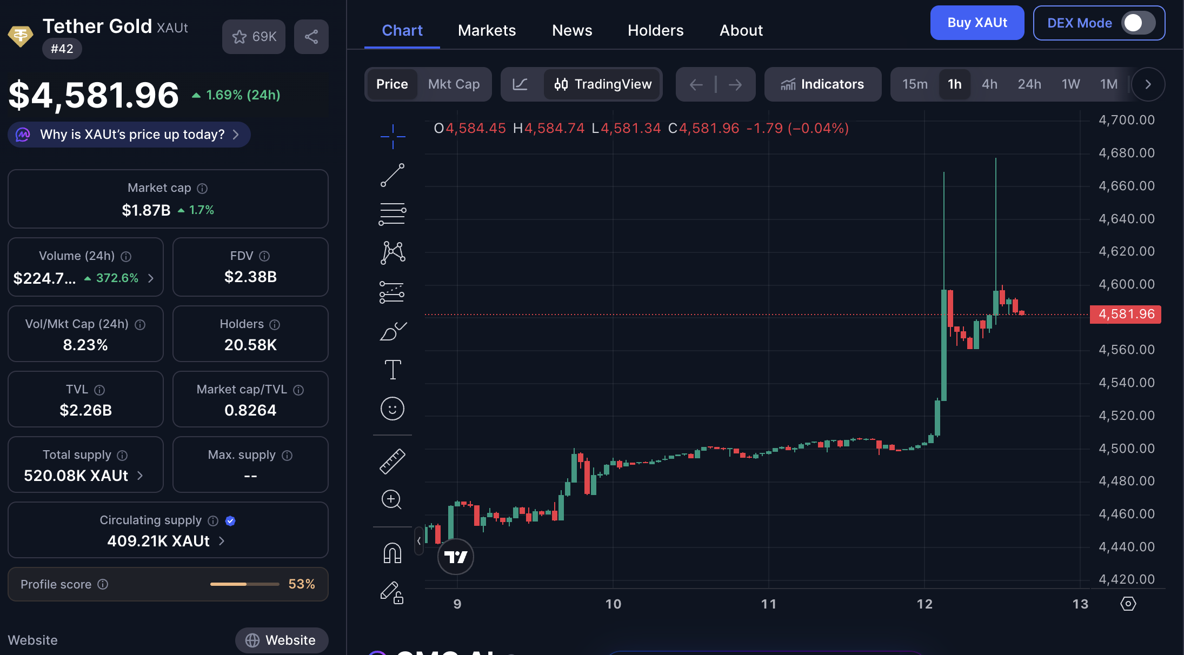
Task: Expand more timeframe options arrow
Action: tap(1148, 84)
